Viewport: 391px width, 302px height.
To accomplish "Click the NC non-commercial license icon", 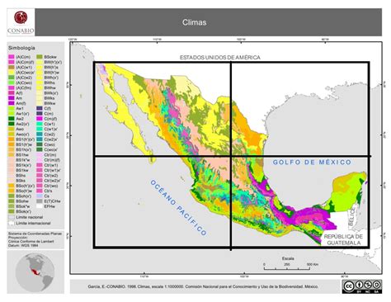I will 368,285.
